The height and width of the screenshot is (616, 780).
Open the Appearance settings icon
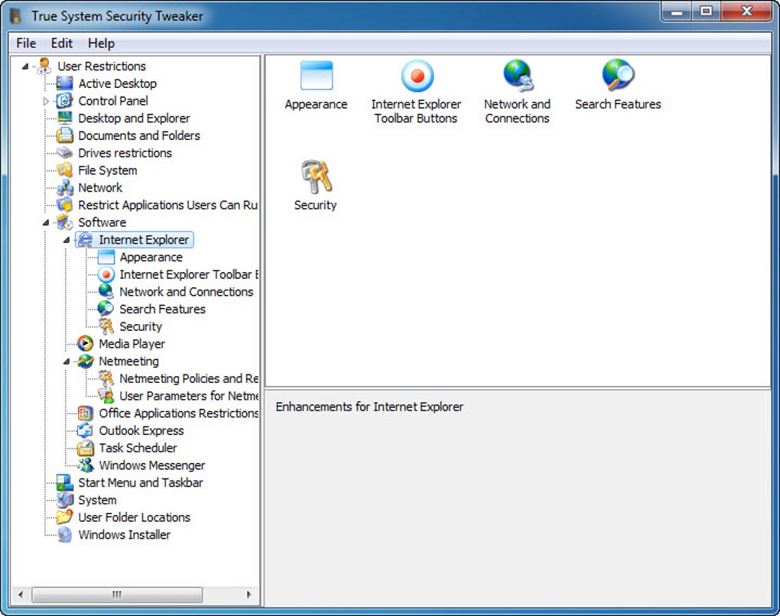pos(315,76)
